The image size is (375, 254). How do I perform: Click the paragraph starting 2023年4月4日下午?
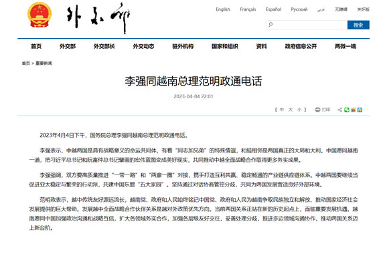pos(114,135)
